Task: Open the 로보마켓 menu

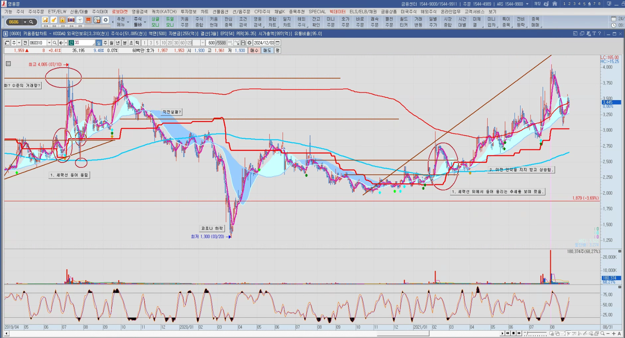Action: [x=120, y=12]
